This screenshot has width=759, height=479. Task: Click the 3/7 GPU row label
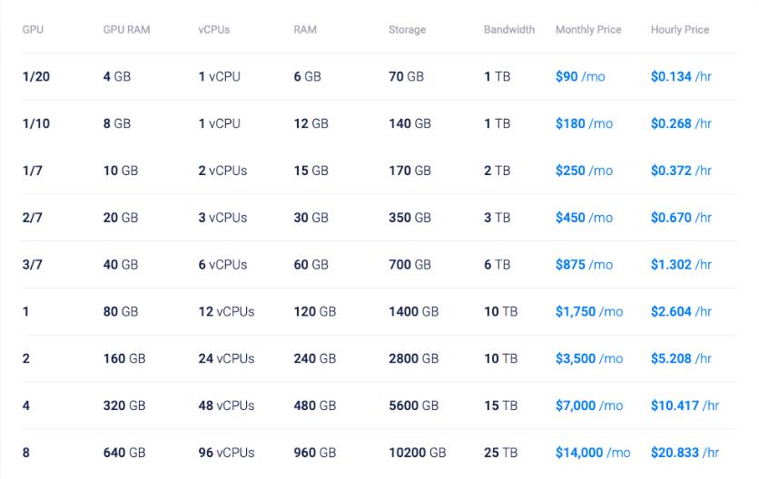click(x=33, y=266)
